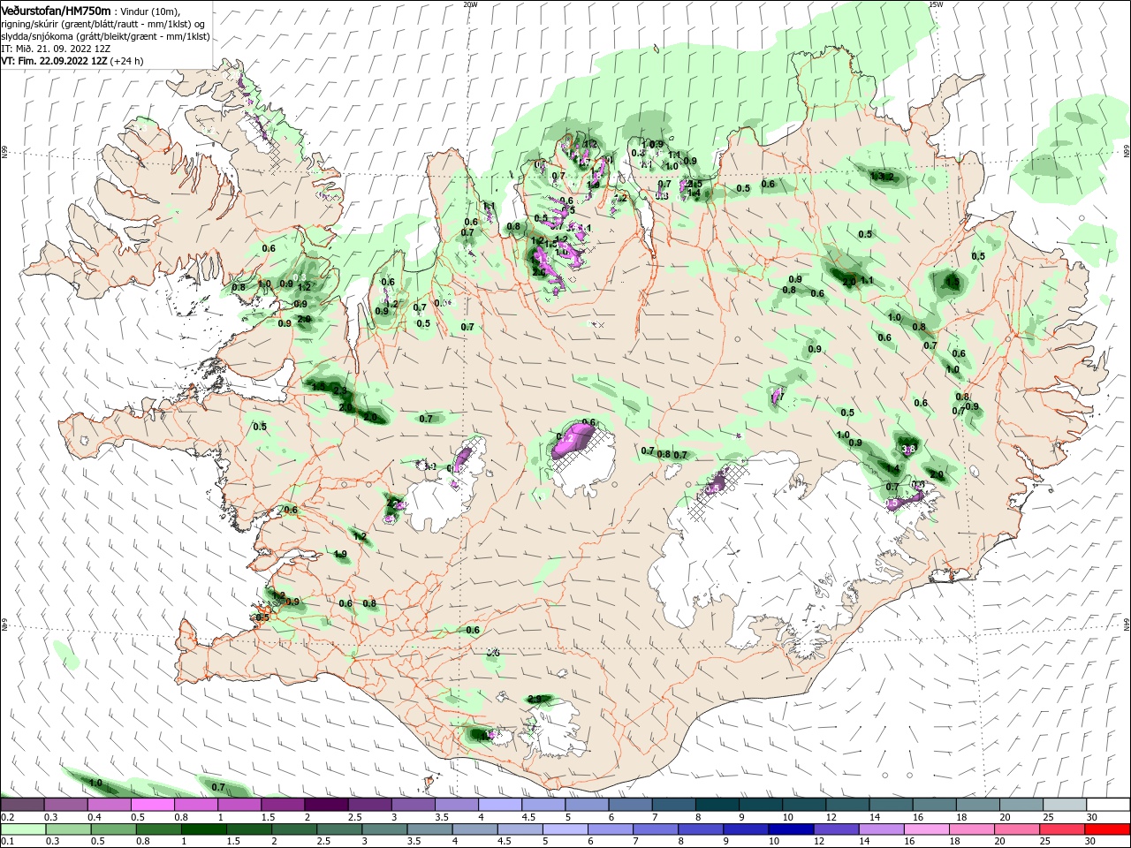The image size is (1131, 848).
Task: Click the '(+24 h)' forecast offset text
Action: point(127,61)
